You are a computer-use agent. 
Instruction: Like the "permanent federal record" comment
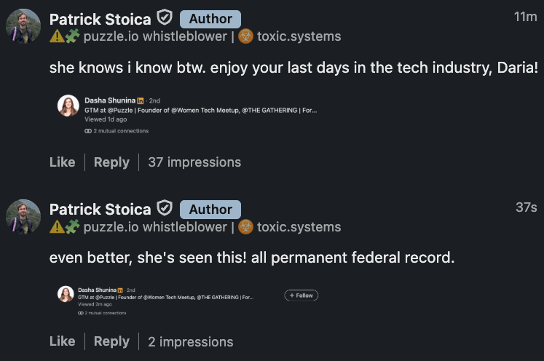tap(62, 341)
